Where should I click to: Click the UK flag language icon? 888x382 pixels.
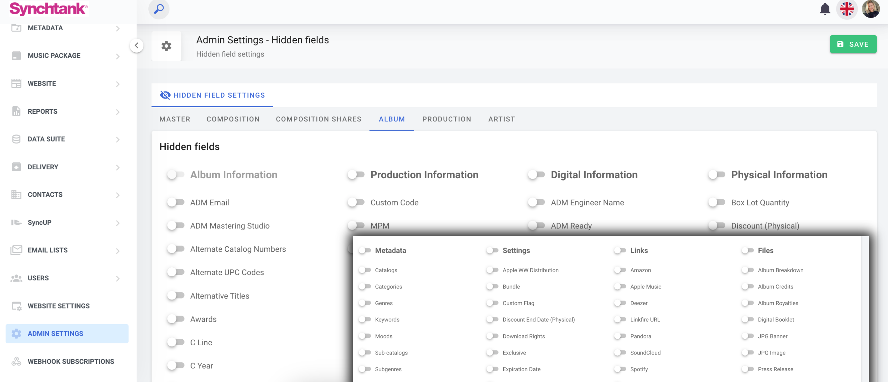(846, 9)
